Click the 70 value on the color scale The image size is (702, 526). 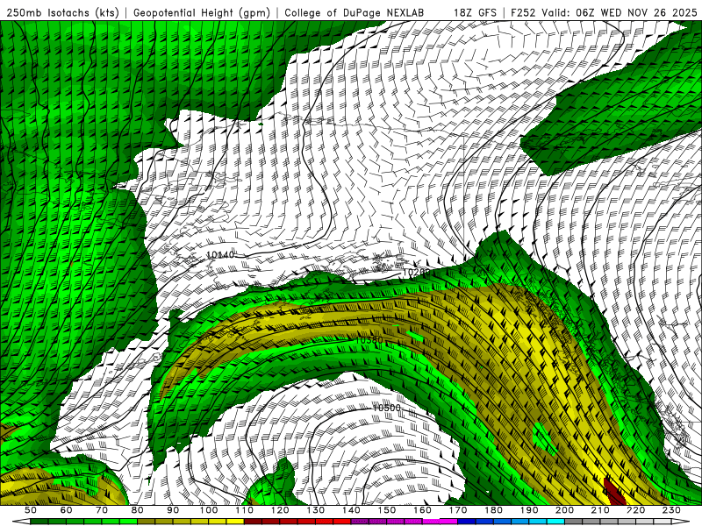point(102,510)
